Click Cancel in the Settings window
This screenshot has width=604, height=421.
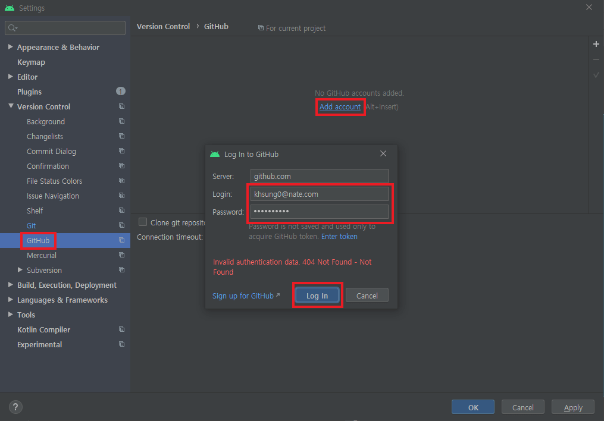pos(522,407)
